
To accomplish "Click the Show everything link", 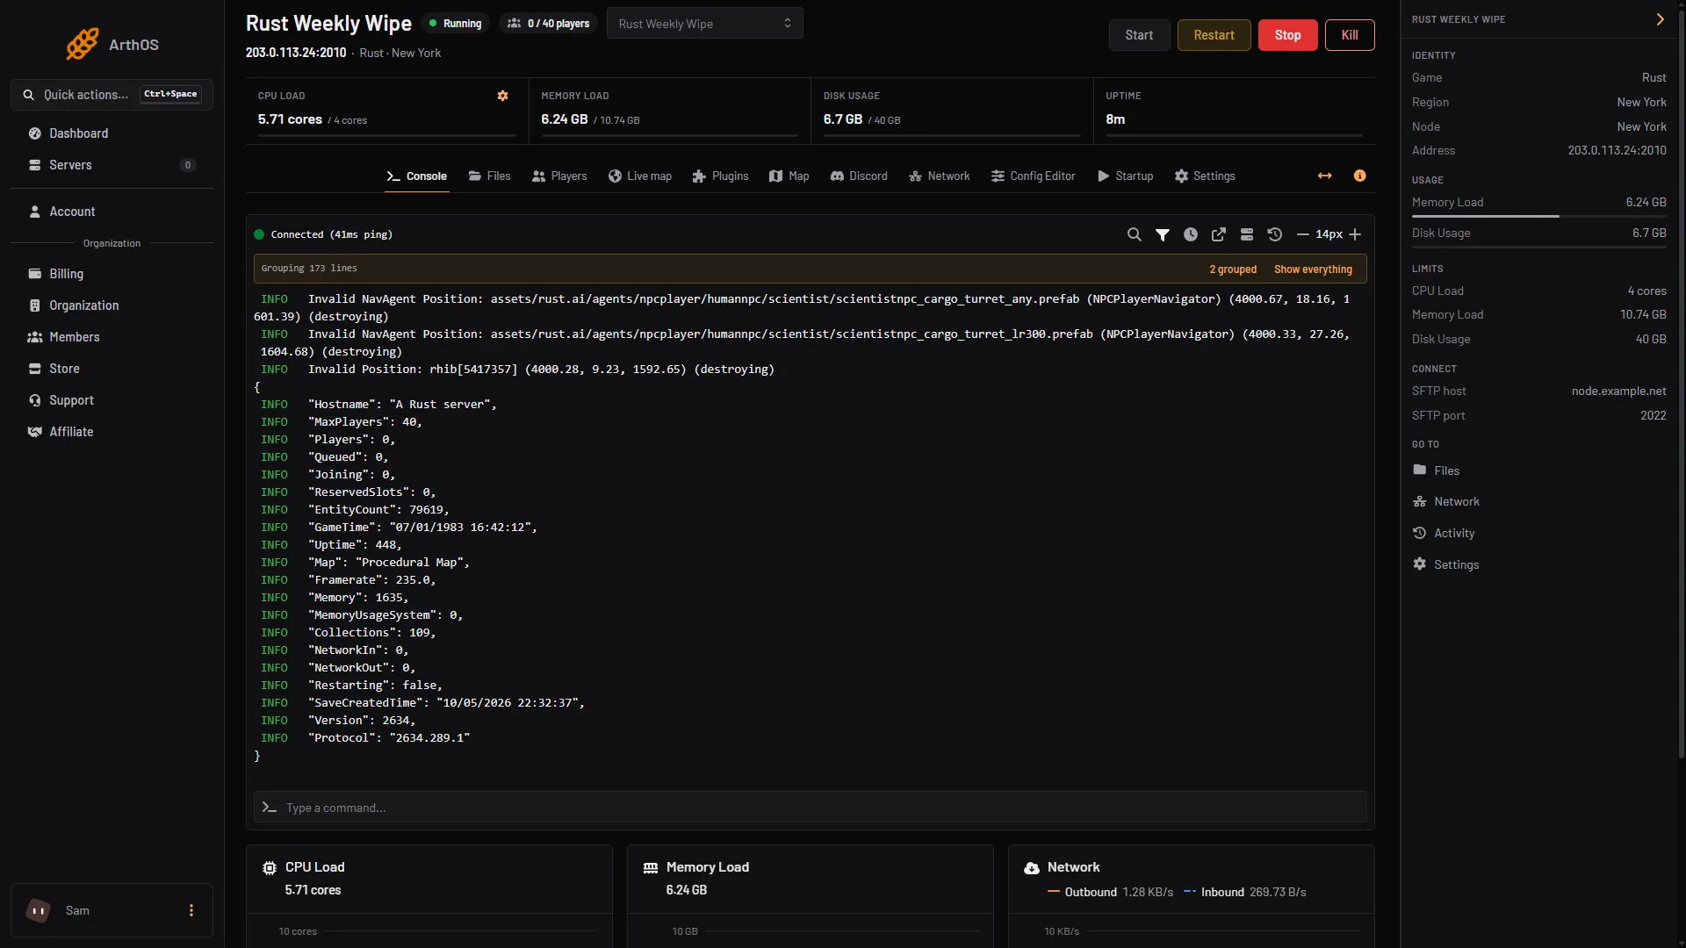I will [x=1313, y=269].
